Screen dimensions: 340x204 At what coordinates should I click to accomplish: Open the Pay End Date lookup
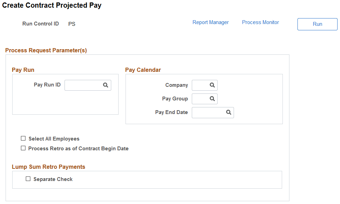[x=228, y=112]
